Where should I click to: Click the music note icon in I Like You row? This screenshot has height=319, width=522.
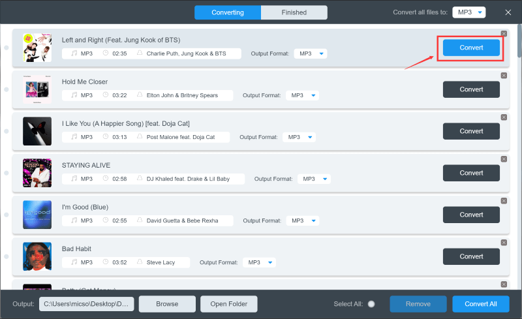74,137
